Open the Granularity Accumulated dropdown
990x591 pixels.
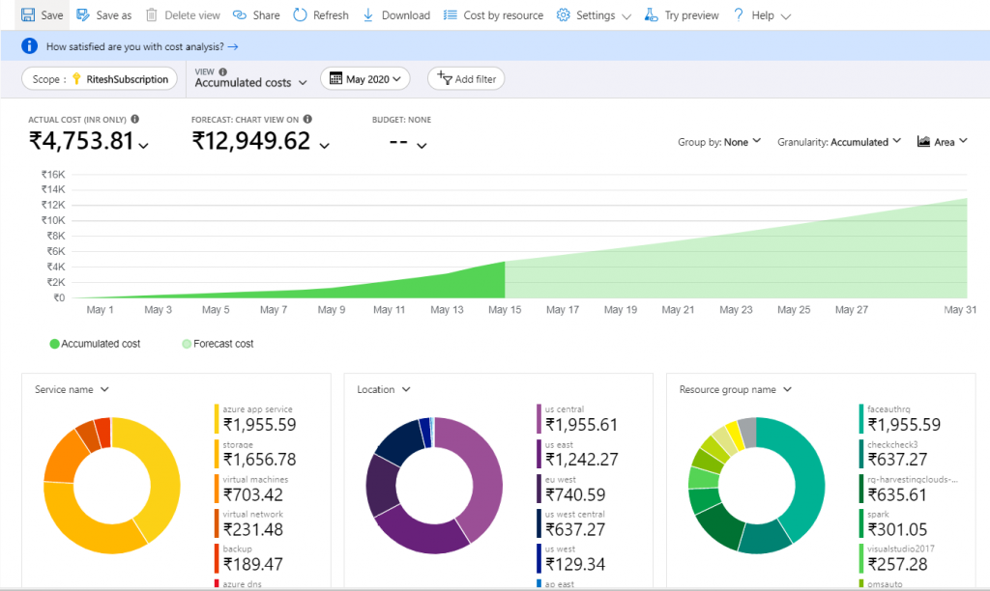point(838,142)
